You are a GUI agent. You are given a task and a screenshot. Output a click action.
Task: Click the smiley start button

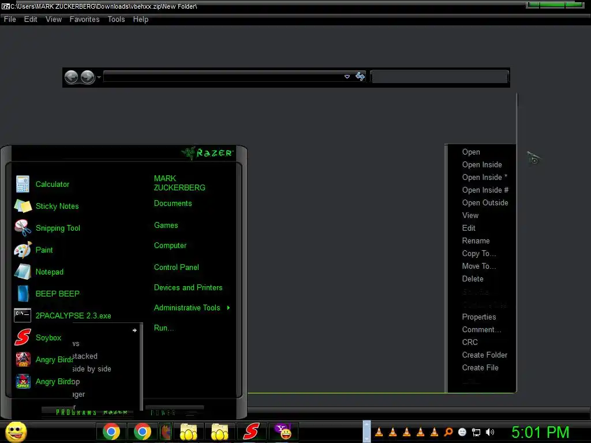pyautogui.click(x=16, y=431)
